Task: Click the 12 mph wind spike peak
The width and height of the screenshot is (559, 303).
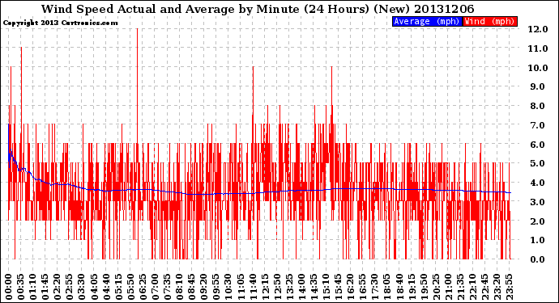Action: click(137, 30)
